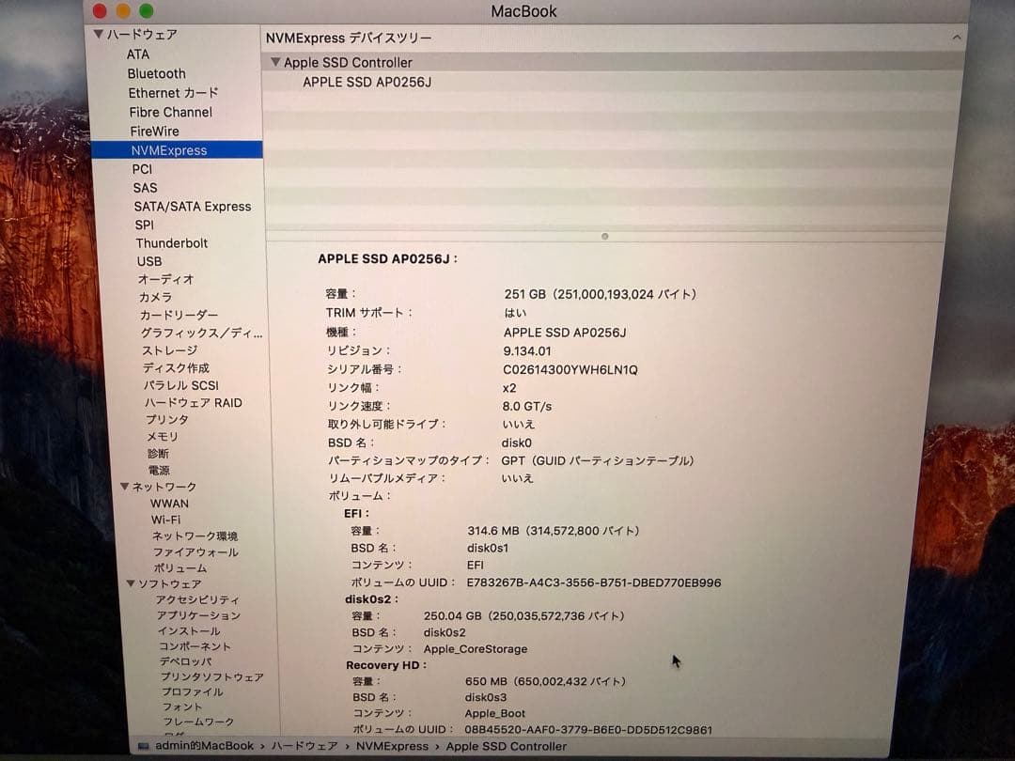The height and width of the screenshot is (761, 1015).
Task: Select カメラ in the hardware list
Action: click(x=156, y=297)
